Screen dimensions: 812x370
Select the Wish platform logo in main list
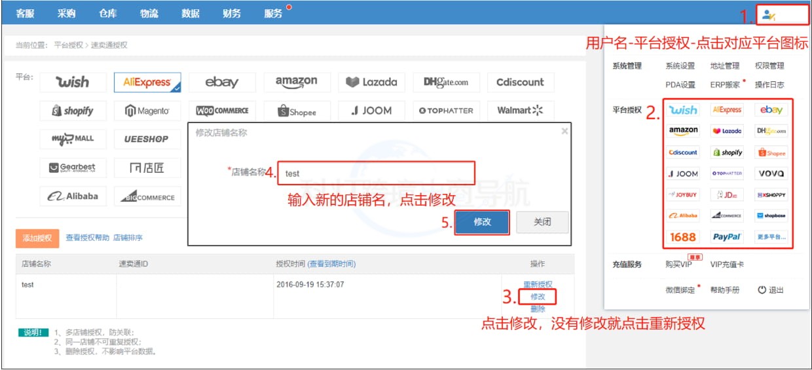(x=73, y=83)
